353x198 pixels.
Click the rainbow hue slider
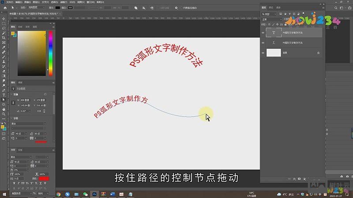[x=51, y=53]
